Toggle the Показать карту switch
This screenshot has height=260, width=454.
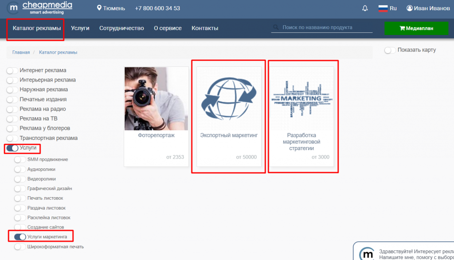tap(390, 50)
